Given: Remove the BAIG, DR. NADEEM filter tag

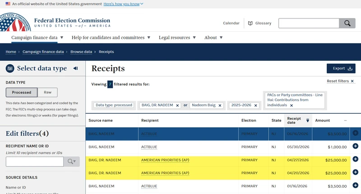Looking at the screenshot, I should pos(177,106).
